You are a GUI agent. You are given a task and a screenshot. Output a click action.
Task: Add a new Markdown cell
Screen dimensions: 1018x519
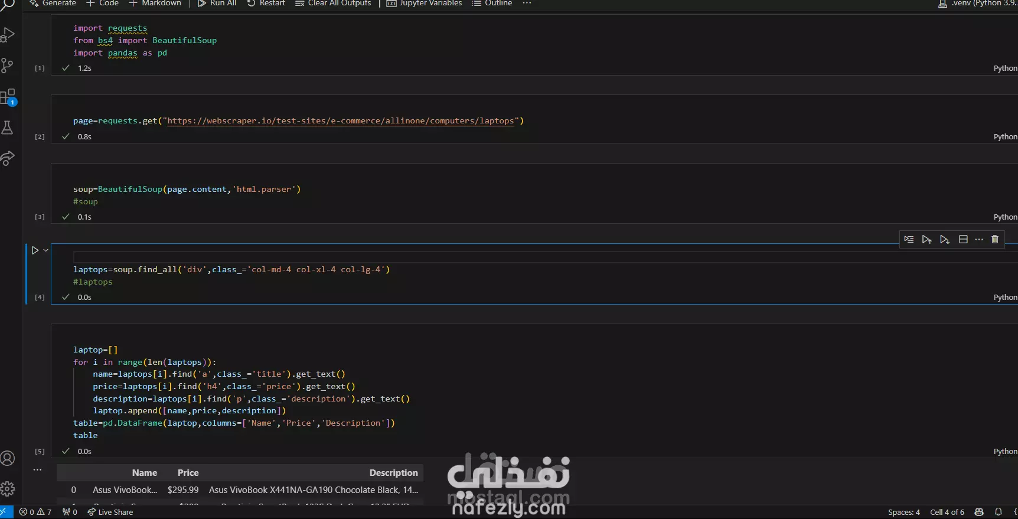[155, 4]
